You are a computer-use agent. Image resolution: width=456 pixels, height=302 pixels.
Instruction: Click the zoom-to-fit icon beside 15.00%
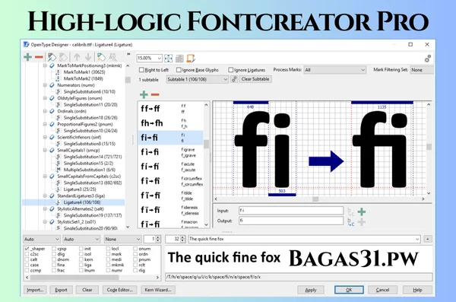(x=168, y=59)
